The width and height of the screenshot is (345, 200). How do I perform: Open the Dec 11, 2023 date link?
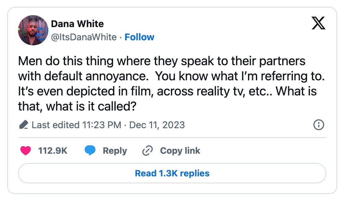tap(157, 125)
